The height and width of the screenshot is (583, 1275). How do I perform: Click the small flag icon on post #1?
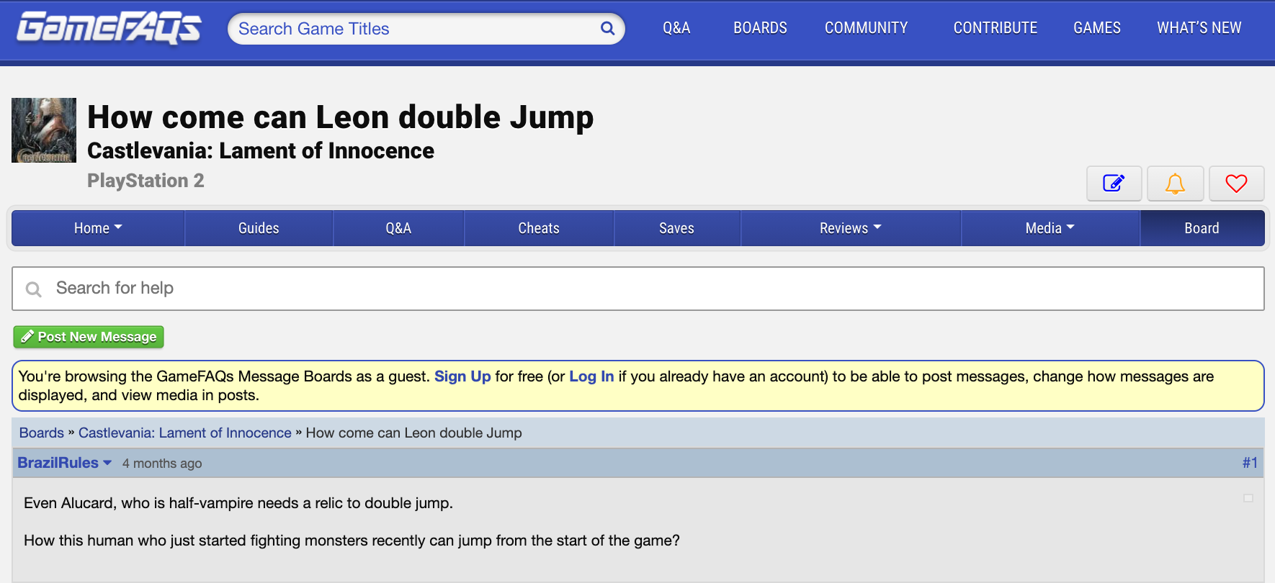tap(1248, 498)
